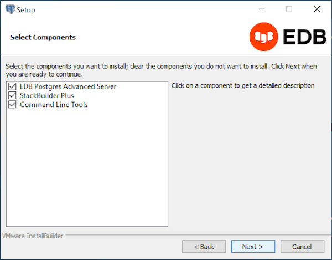
Task: Click the greyed-out maximize button
Action: click(289, 9)
